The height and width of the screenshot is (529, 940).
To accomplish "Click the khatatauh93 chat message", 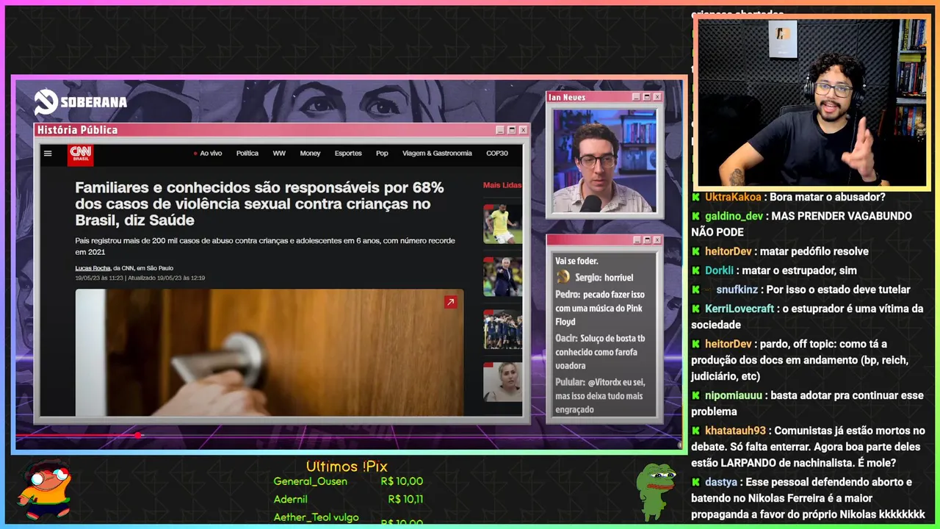I will coord(808,447).
